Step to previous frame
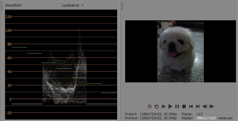This screenshot has width=238, height=121. (x=205, y=106)
